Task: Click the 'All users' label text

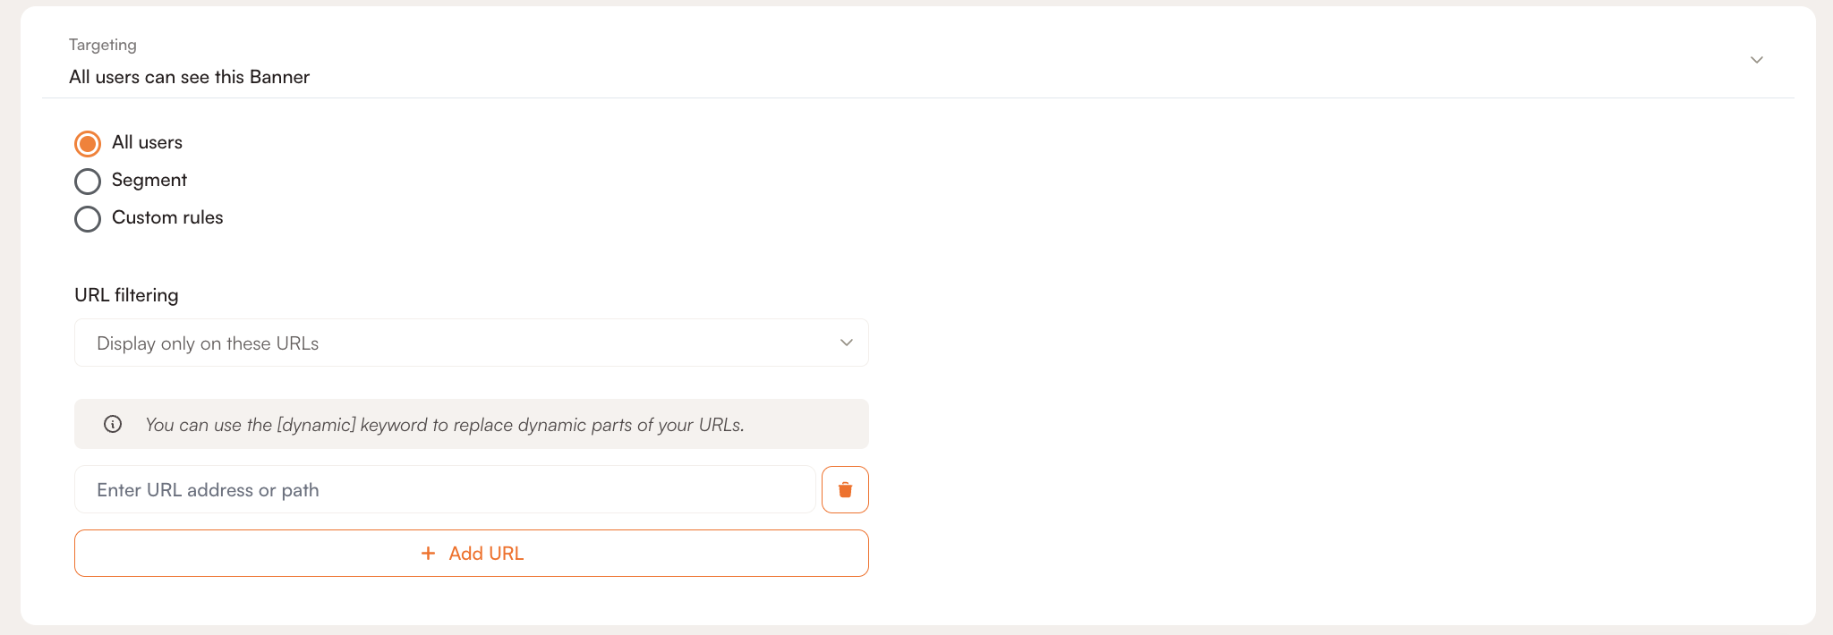Action: click(x=147, y=142)
